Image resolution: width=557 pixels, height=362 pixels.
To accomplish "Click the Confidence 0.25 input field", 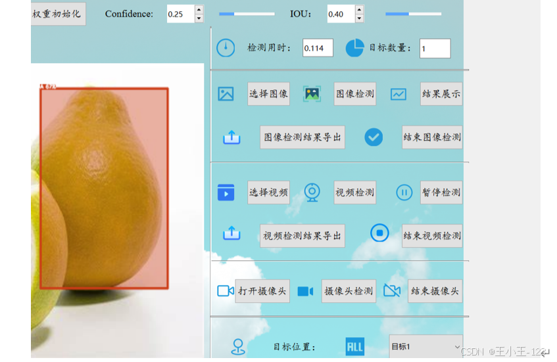I will [x=181, y=14].
